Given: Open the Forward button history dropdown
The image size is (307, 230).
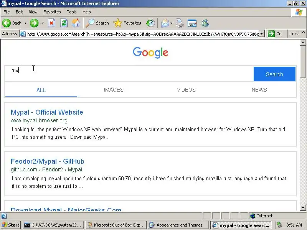Looking at the screenshot, I should pos(43,23).
